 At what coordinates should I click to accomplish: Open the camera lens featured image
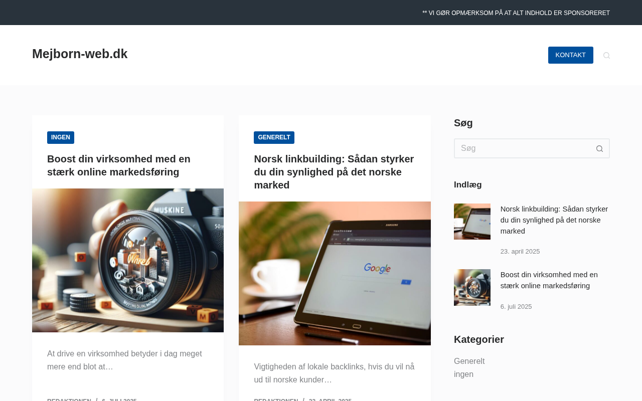pyautogui.click(x=128, y=260)
